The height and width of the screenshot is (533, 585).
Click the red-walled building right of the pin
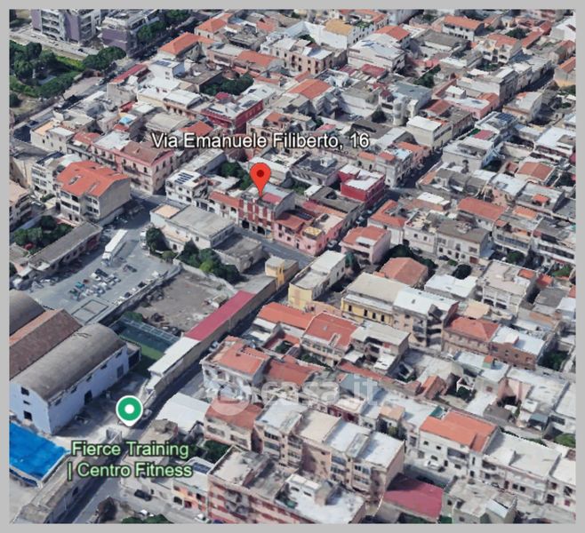click(x=362, y=186)
